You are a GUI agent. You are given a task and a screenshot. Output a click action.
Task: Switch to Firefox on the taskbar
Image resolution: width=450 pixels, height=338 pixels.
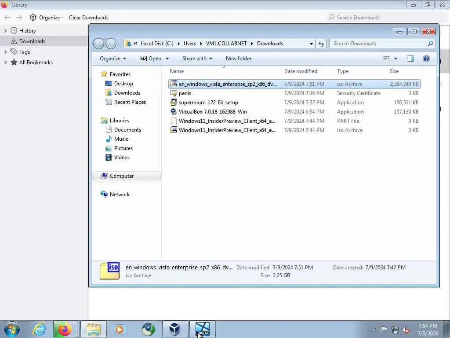(65, 329)
